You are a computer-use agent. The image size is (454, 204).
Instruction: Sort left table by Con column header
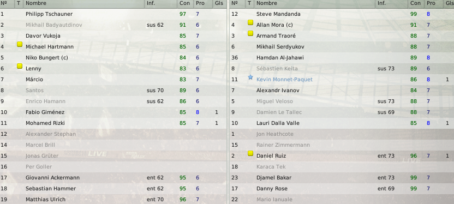click(x=185, y=3)
